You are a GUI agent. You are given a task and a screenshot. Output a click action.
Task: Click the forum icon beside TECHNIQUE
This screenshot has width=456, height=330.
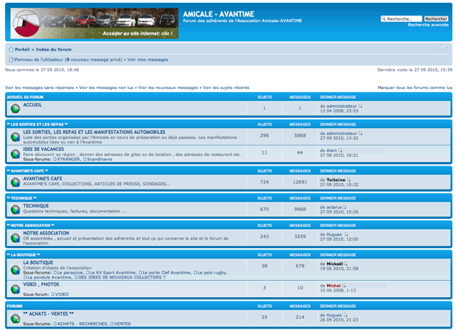[14, 209]
